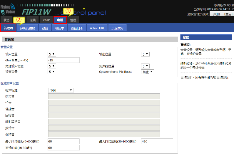Viewport: 234px width, 156px height.
Task: Open the 状态 tab
Action: pyautogui.click(x=6, y=20)
